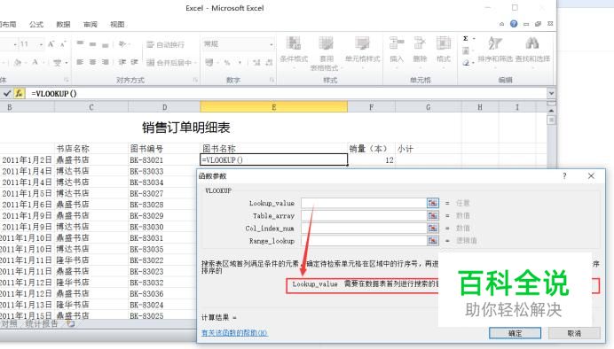The width and height of the screenshot is (614, 349).
Task: Collapse dialog via Col_index_num range selector icon
Action: pos(432,228)
